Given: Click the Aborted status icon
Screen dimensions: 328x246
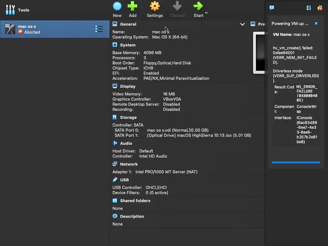Looking at the screenshot, I should 20,32.
